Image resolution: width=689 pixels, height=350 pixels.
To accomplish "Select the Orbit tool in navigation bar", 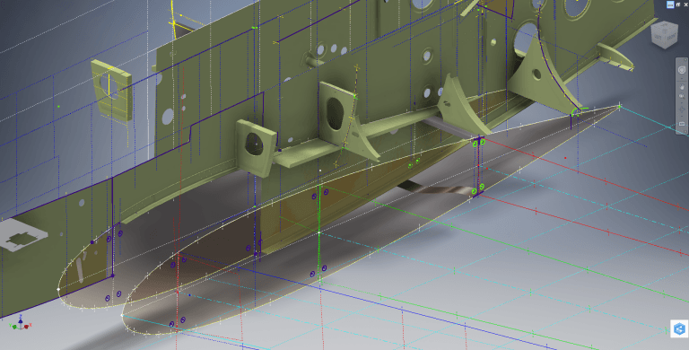I will pyautogui.click(x=682, y=109).
